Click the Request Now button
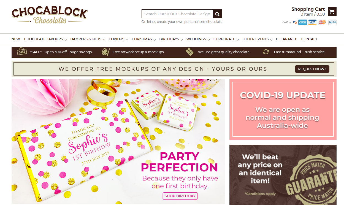This screenshot has width=344, height=205. tap(312, 69)
